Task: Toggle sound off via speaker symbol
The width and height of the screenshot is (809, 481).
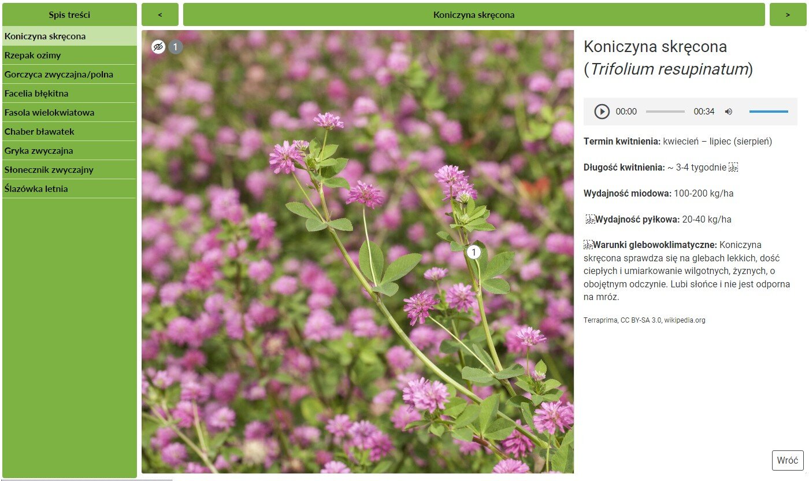Action: (x=728, y=111)
